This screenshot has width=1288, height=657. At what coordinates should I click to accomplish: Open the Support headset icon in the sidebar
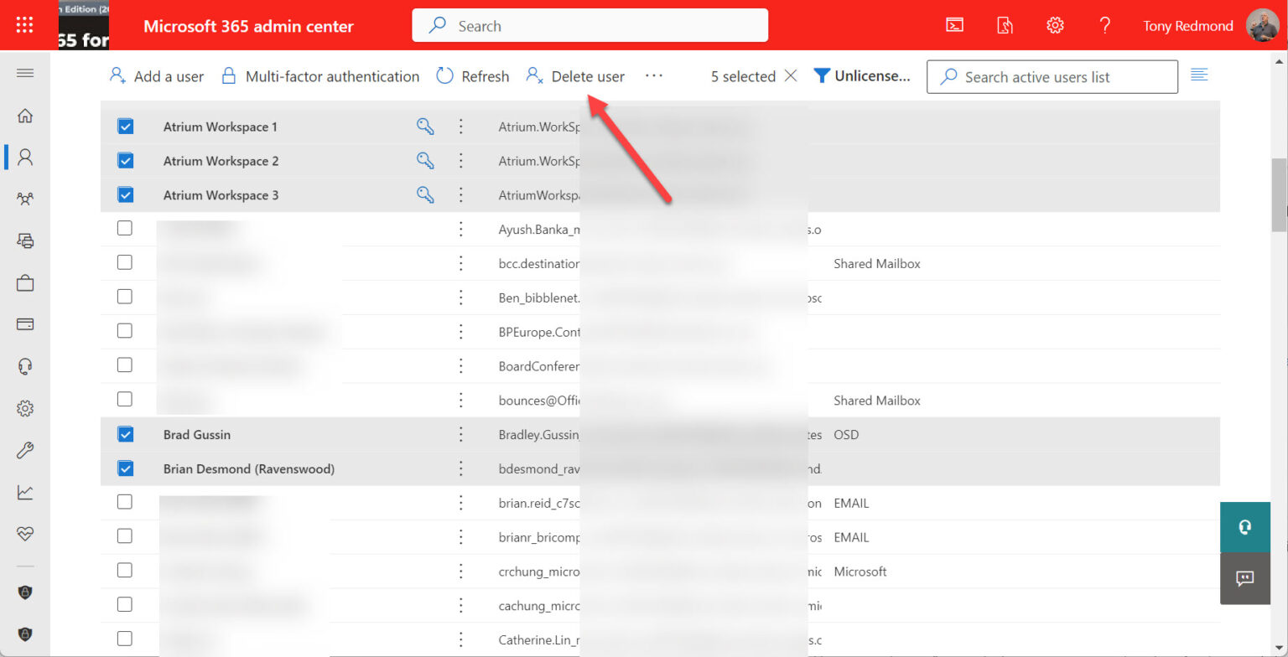point(25,366)
